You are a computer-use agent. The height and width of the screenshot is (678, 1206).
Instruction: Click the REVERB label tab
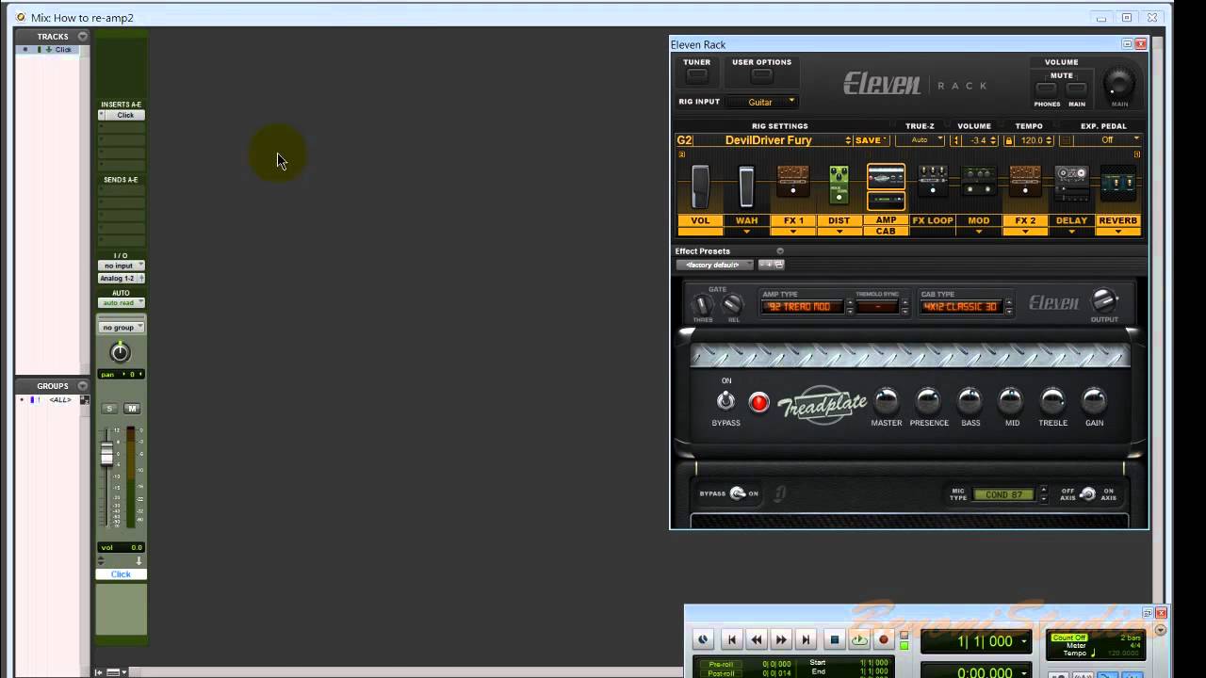[1118, 220]
